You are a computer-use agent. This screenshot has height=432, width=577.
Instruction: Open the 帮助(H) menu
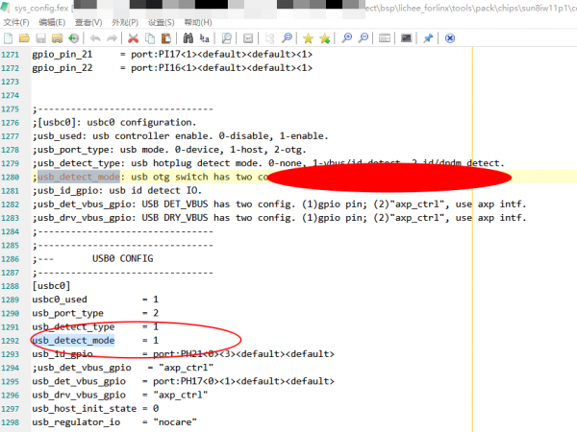197,22
